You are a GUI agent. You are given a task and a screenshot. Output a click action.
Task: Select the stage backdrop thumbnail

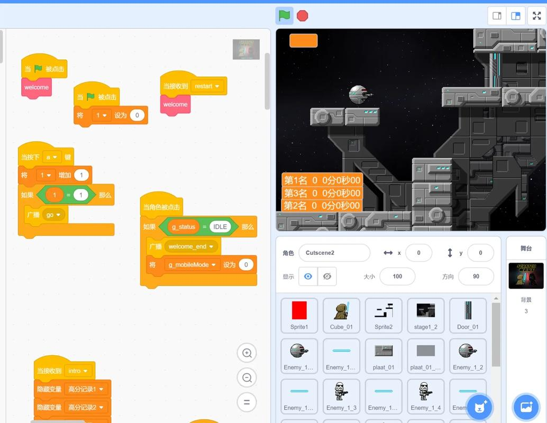(526, 276)
